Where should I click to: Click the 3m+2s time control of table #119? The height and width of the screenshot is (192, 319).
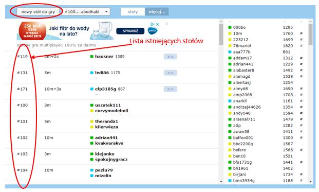[51, 57]
